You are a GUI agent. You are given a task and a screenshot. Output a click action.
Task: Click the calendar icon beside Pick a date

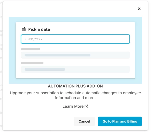[24, 29]
